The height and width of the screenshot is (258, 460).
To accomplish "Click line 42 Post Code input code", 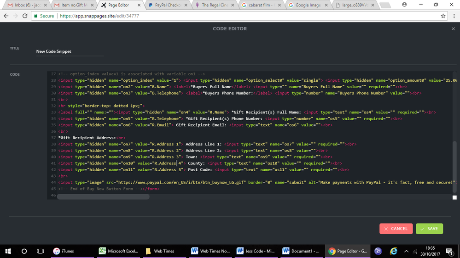I will click(204, 170).
